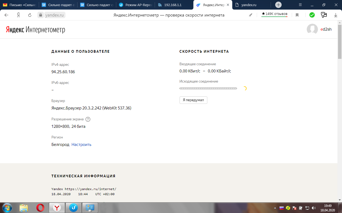Open the green checkmark Protect icon

click(312, 15)
